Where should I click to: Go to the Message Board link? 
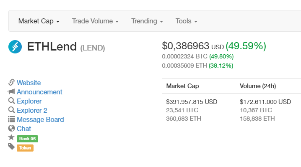click(40, 119)
